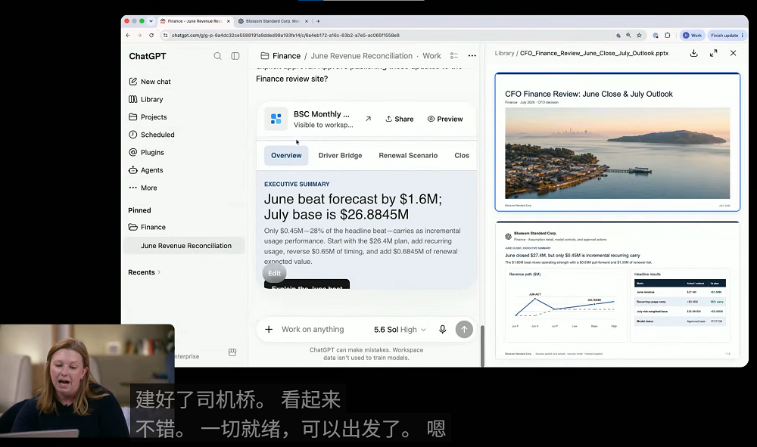The image size is (757, 447).
Task: Select the CFO Finance Review title slide
Action: click(x=618, y=141)
